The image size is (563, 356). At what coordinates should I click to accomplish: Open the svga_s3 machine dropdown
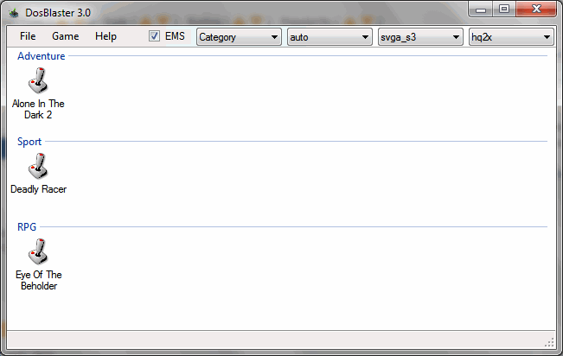click(420, 37)
